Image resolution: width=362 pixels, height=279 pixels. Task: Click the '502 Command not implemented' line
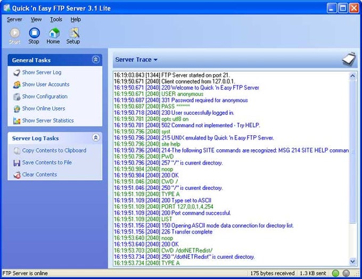point(187,125)
